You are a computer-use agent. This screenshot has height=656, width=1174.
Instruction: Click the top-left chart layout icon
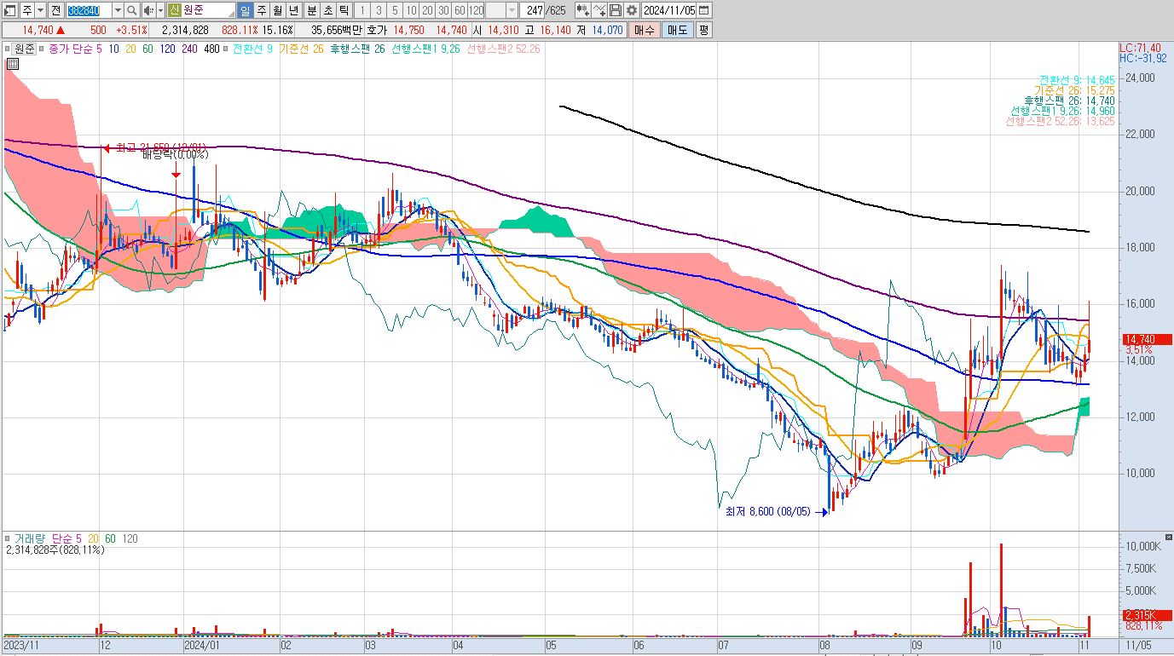(x=10, y=10)
